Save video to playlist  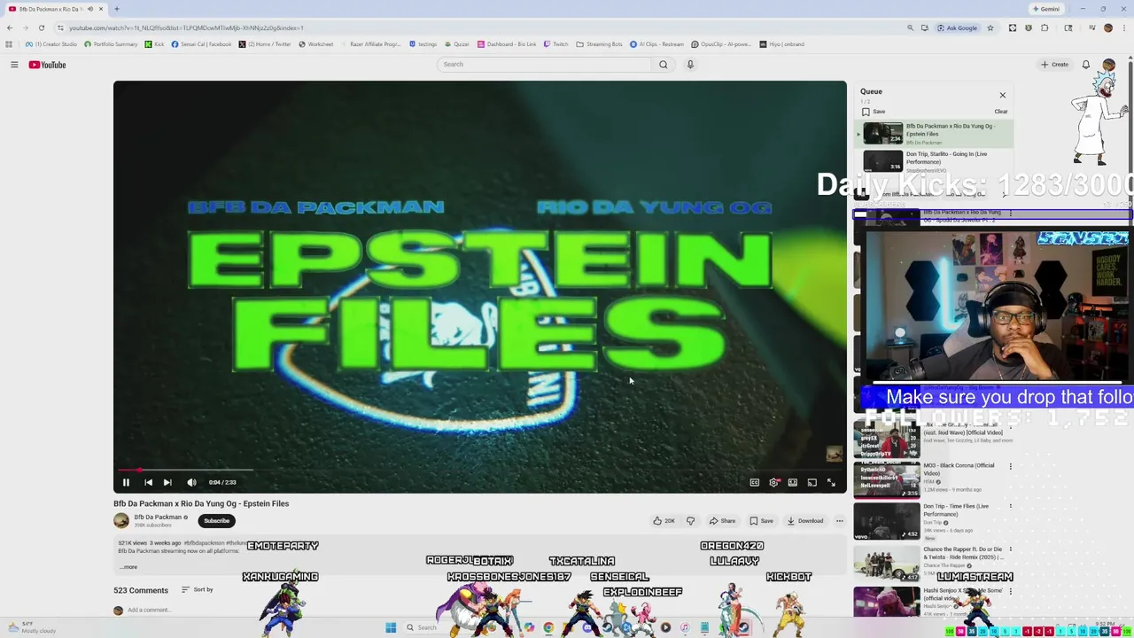(761, 521)
